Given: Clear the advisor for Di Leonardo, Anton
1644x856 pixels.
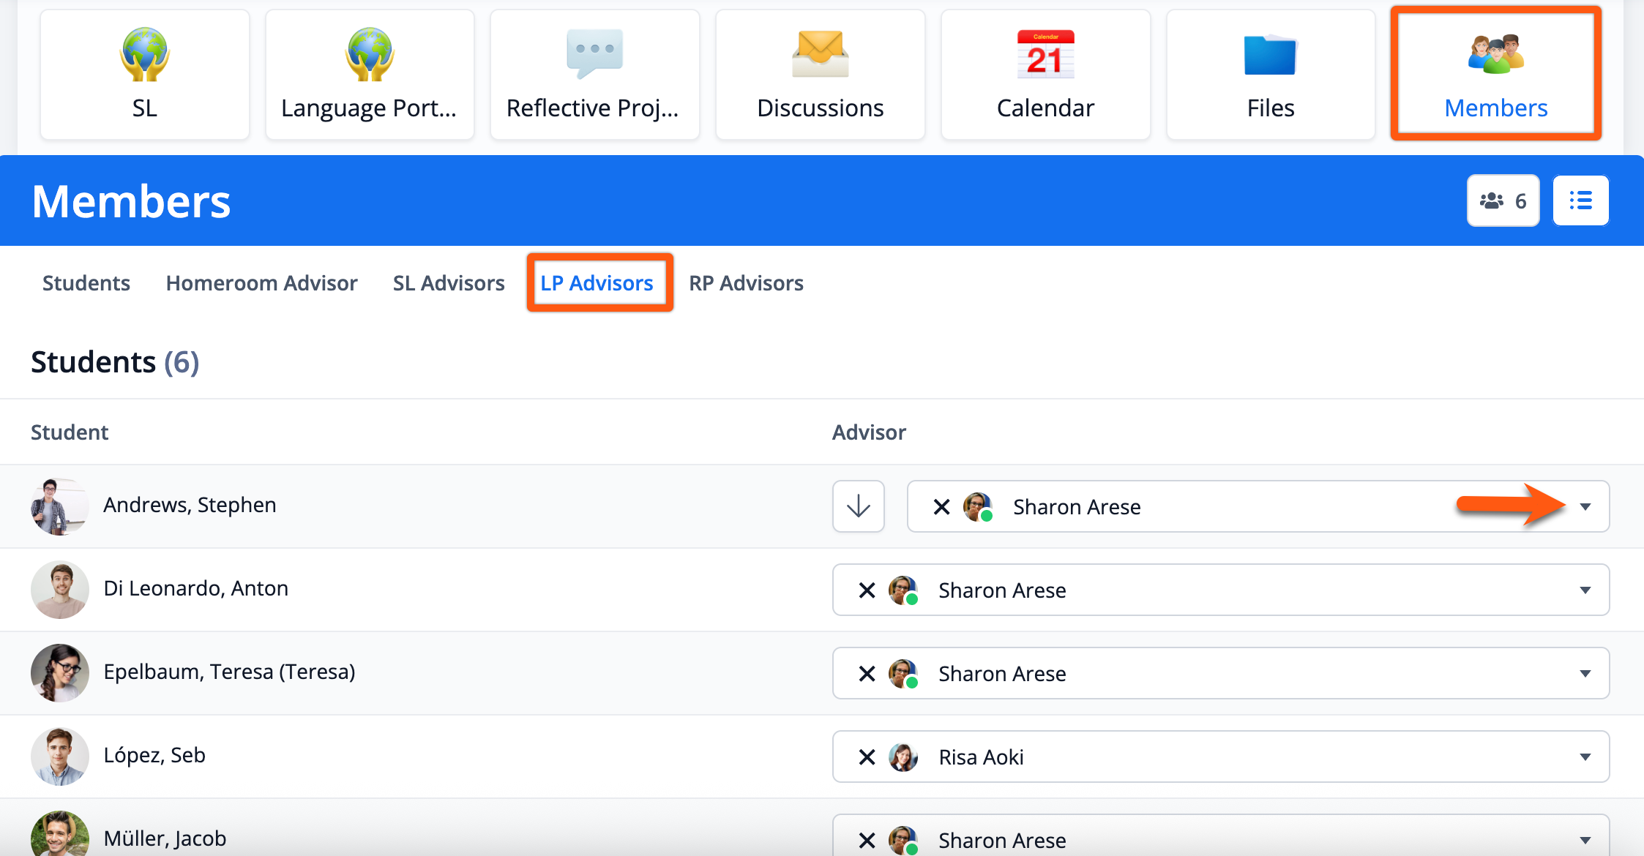Looking at the screenshot, I should pyautogui.click(x=867, y=590).
